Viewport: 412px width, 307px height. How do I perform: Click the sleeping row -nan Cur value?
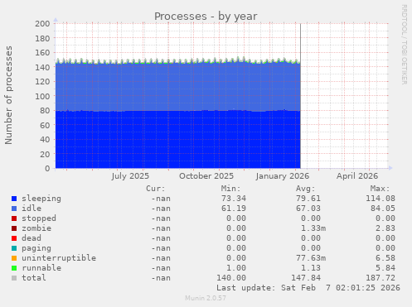pyautogui.click(x=161, y=199)
